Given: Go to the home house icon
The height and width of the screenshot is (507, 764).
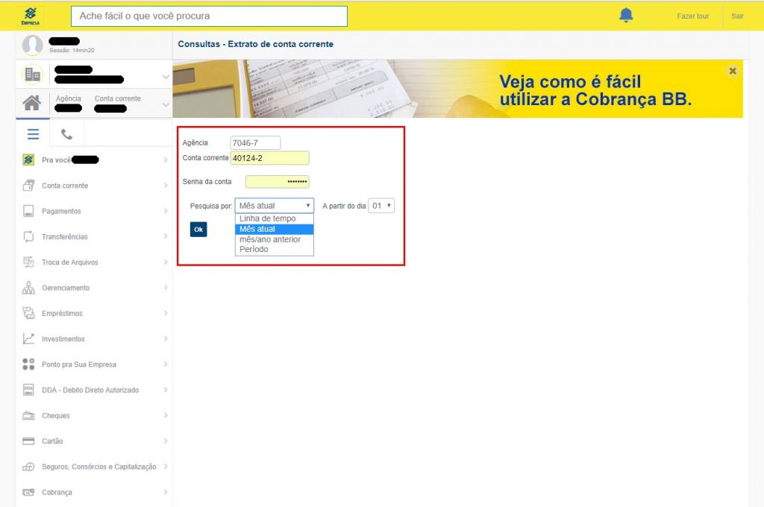Looking at the screenshot, I should coord(31,104).
